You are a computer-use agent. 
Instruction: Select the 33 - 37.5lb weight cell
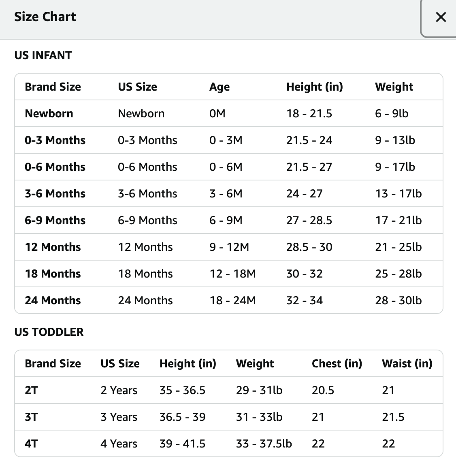(264, 443)
